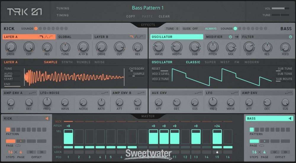
Task: Toggle Hold on step 16
Action: pyautogui.click(x=228, y=147)
